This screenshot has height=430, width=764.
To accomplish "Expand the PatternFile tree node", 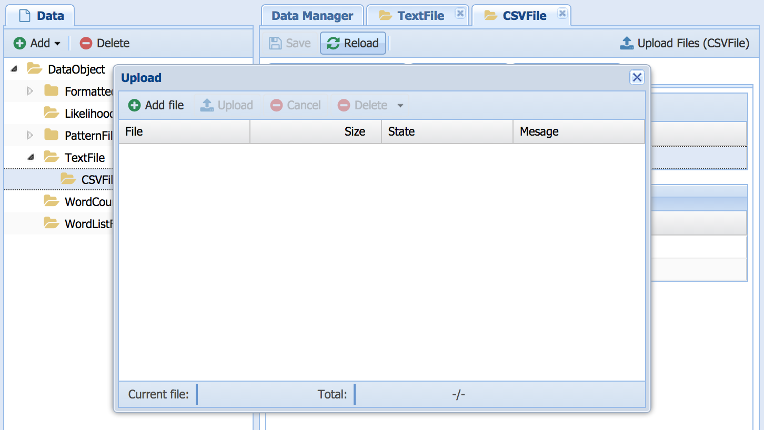I will pyautogui.click(x=30, y=136).
